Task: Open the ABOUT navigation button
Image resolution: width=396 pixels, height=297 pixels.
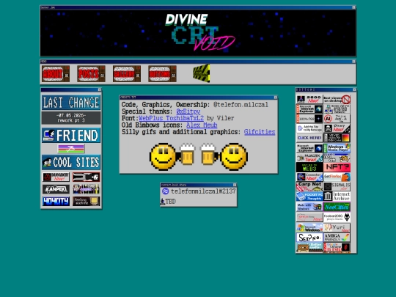Action: click(56, 74)
